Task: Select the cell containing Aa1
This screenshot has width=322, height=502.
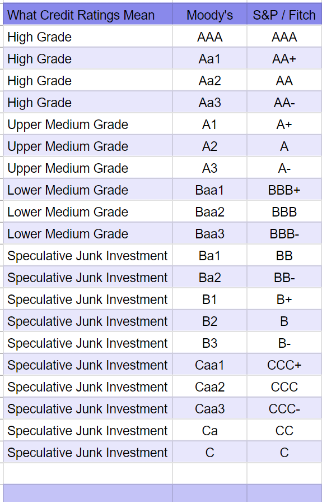Action: [x=210, y=58]
